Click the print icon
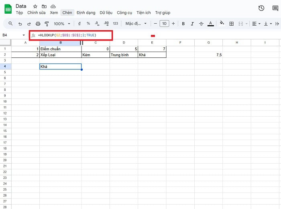 (38, 24)
